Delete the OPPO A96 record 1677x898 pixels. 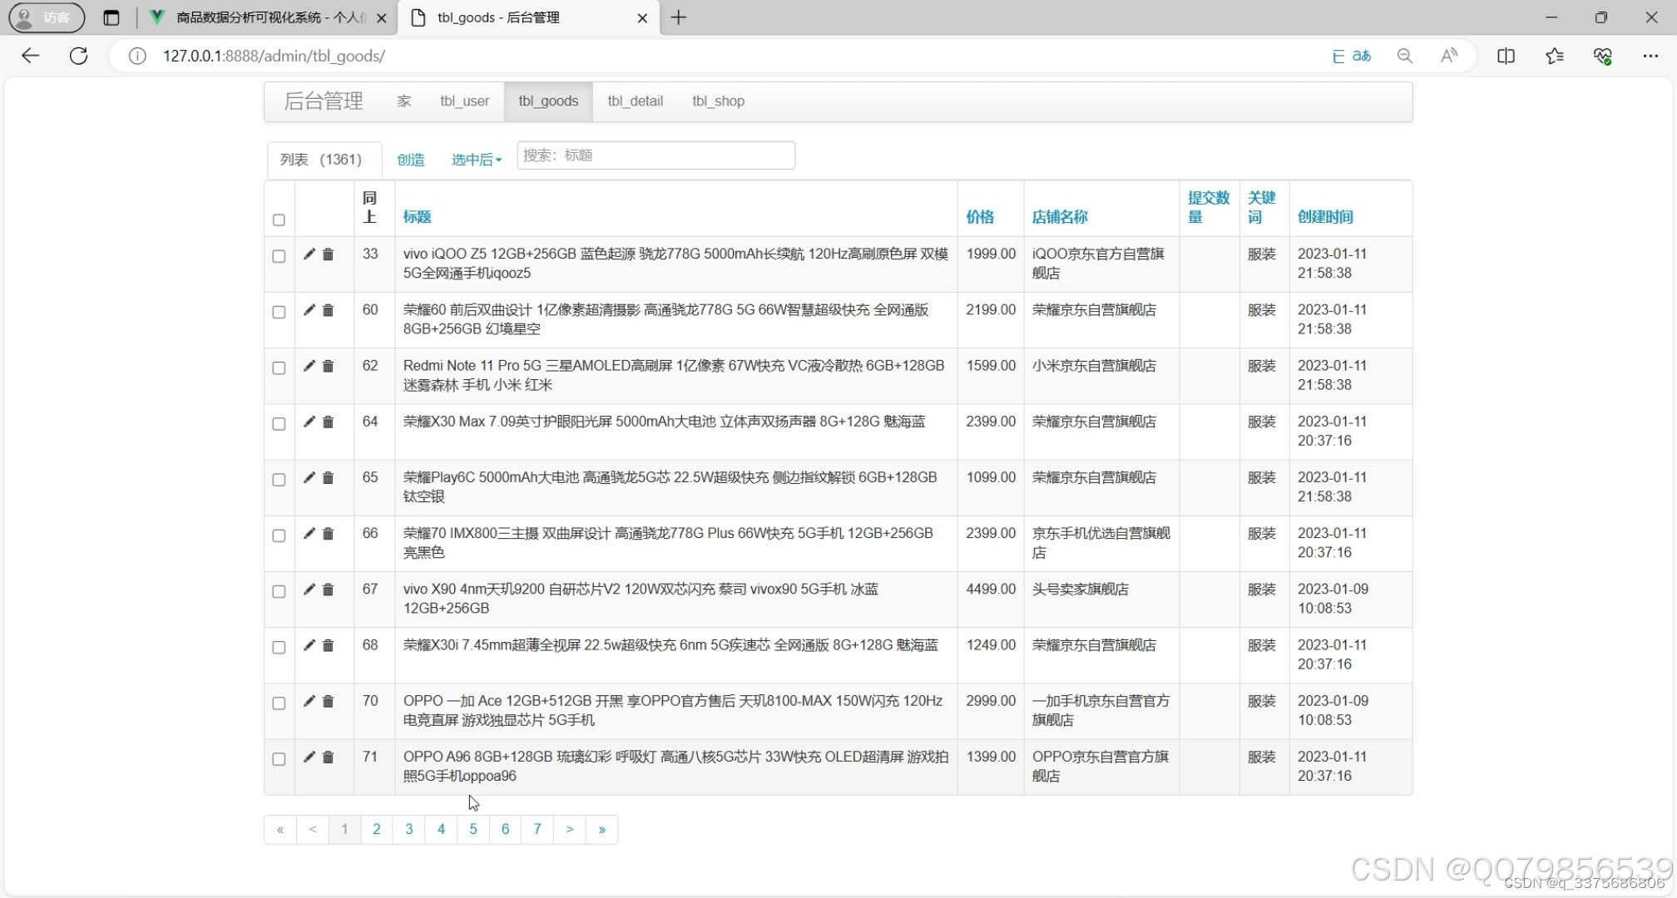pos(328,757)
